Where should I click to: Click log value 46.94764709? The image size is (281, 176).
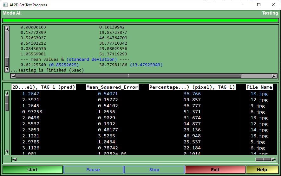(x=113, y=38)
